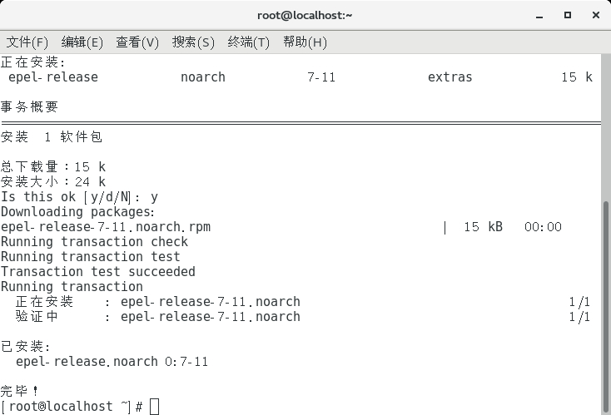Click the 正在安装: heading at top
The image size is (611, 415).
coord(32,62)
